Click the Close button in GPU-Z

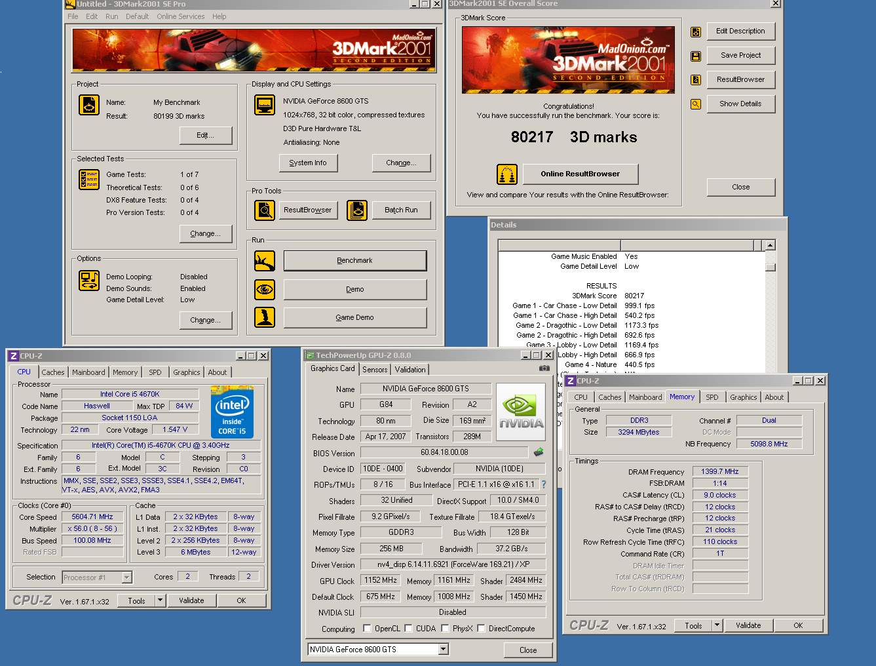[x=528, y=650]
